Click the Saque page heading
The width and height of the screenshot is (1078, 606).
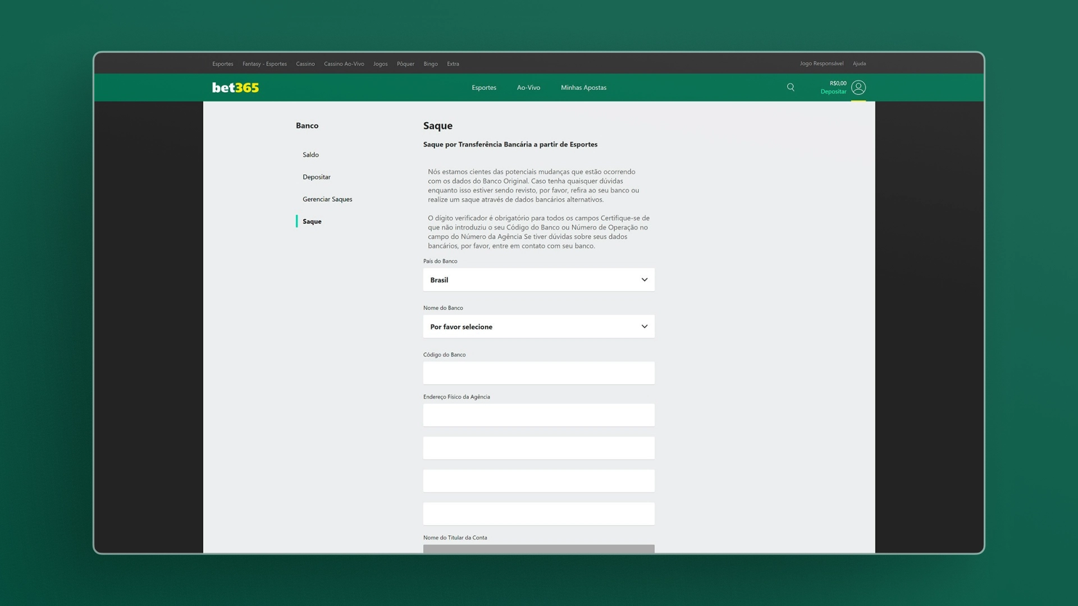pos(437,126)
